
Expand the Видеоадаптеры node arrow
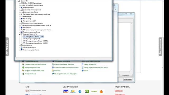point(20,8)
